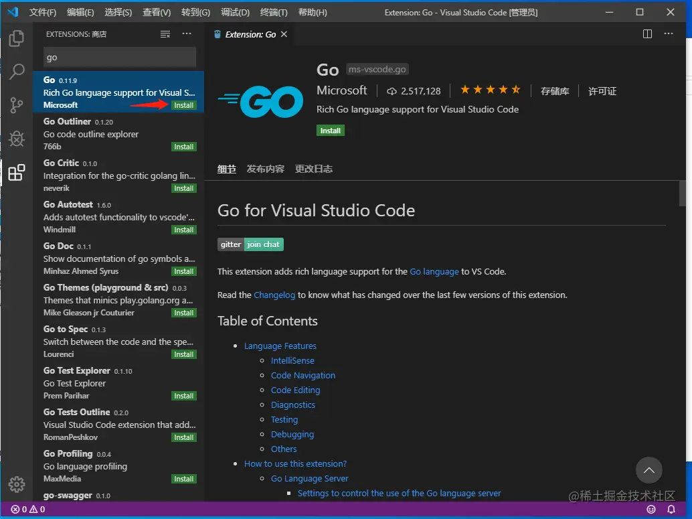
Task: Install the Go Doc extension
Action: [183, 271]
